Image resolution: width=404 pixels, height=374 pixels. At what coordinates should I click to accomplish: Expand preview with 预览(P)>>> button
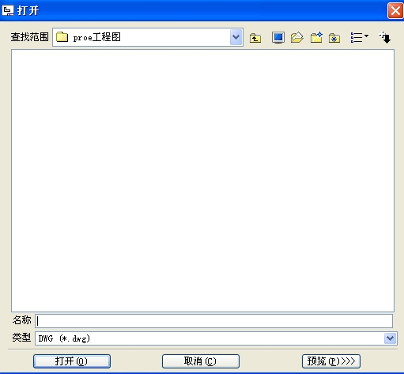(331, 361)
